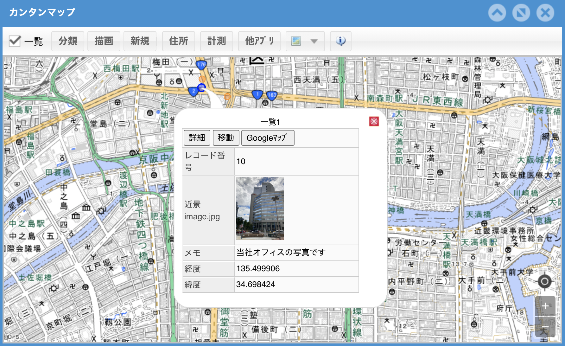Click the 天満橋駅 station label on map

click(x=479, y=242)
